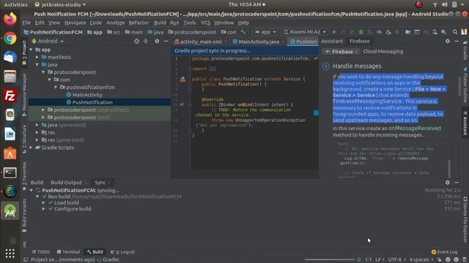469x263 pixels.
Task: Toggle the Assistant side button on right edge
Action: tap(465, 123)
